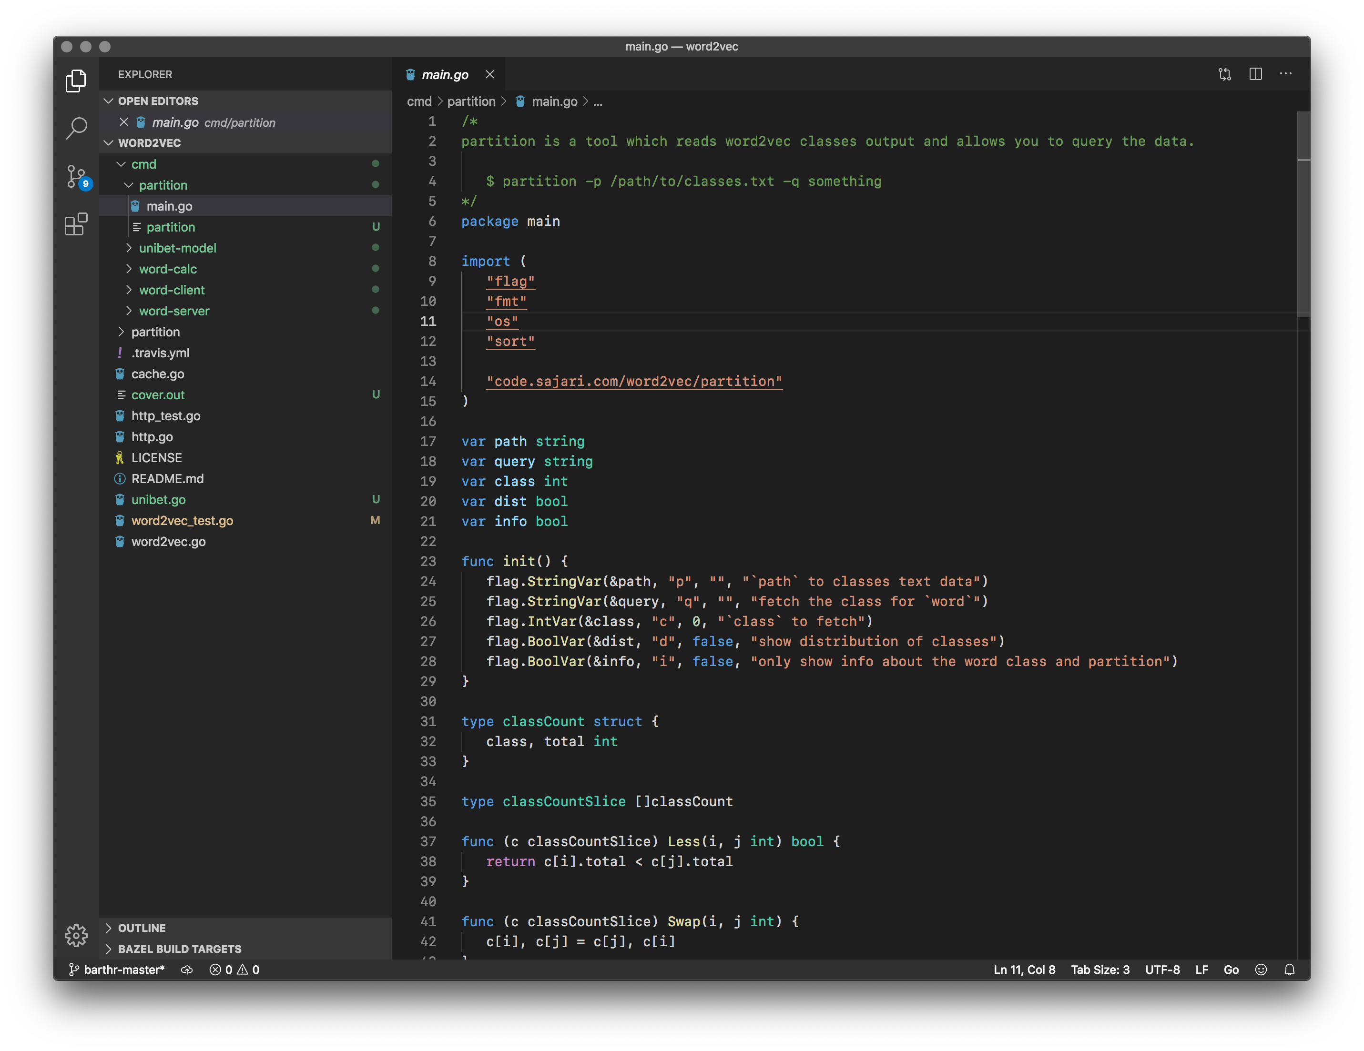Screen dimensions: 1364x1051
Task: Open the Explorer view icon
Action: 76,81
